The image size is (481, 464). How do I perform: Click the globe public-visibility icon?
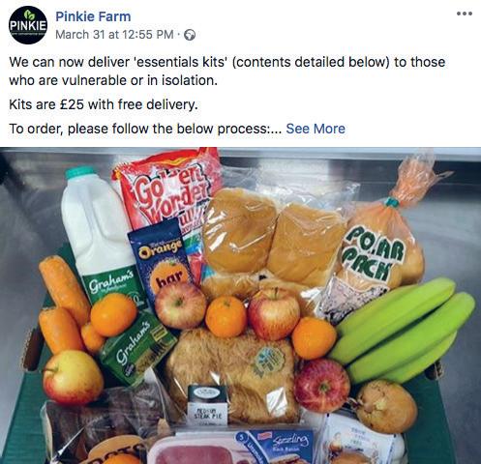tap(190, 35)
